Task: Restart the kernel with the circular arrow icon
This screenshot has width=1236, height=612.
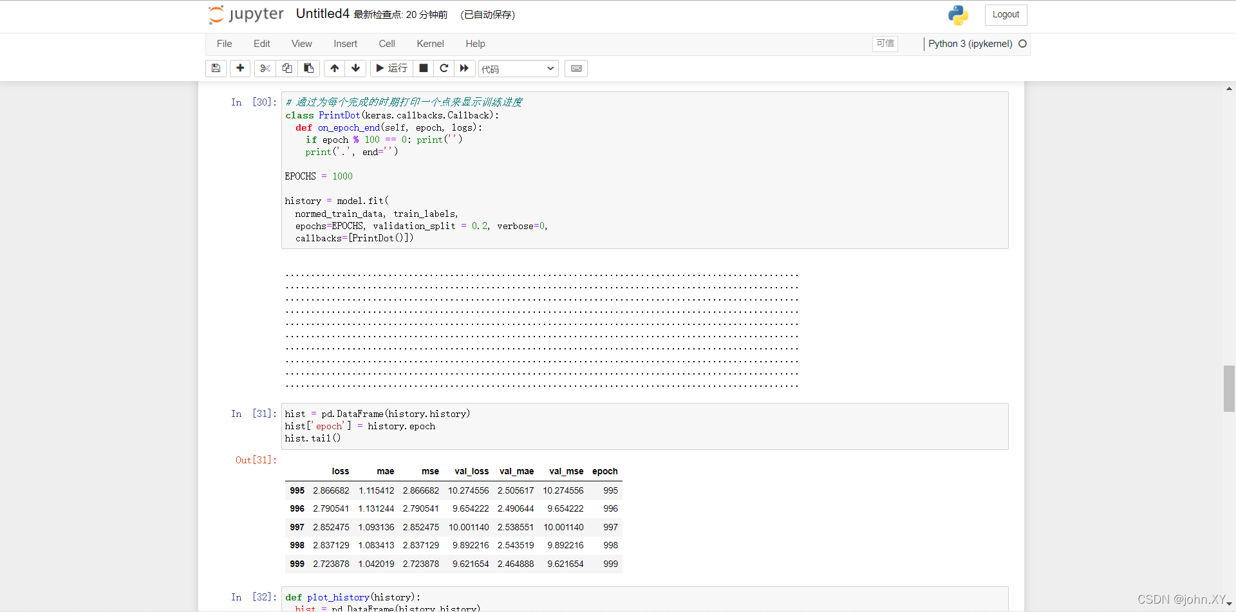Action: point(444,68)
